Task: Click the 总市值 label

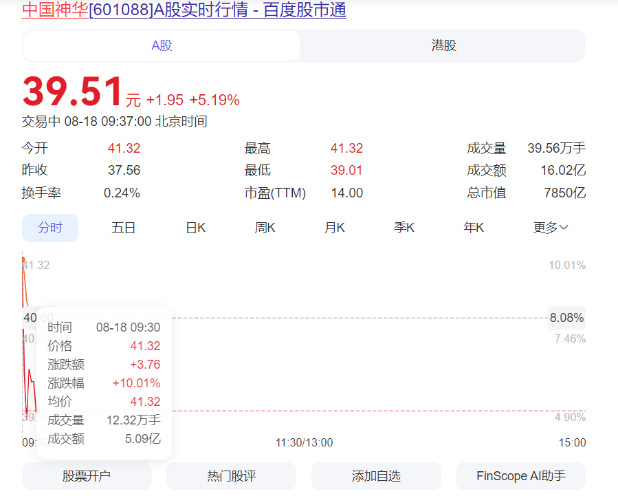Action: 487,193
